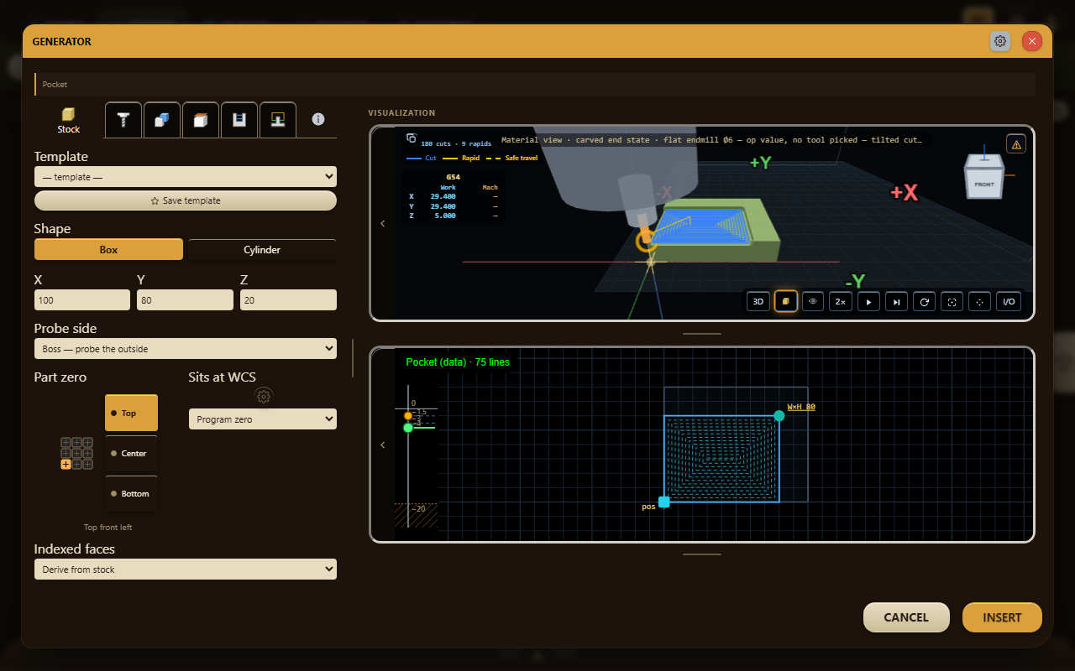Open the generator settings gear
Image resolution: width=1075 pixels, height=671 pixels.
pos(1000,41)
